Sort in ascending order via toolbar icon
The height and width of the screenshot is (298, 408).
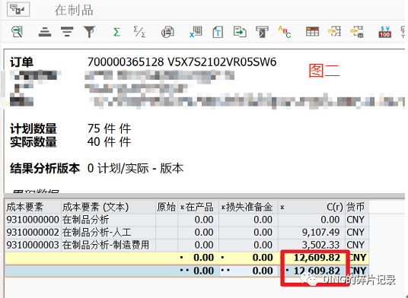coord(45,32)
